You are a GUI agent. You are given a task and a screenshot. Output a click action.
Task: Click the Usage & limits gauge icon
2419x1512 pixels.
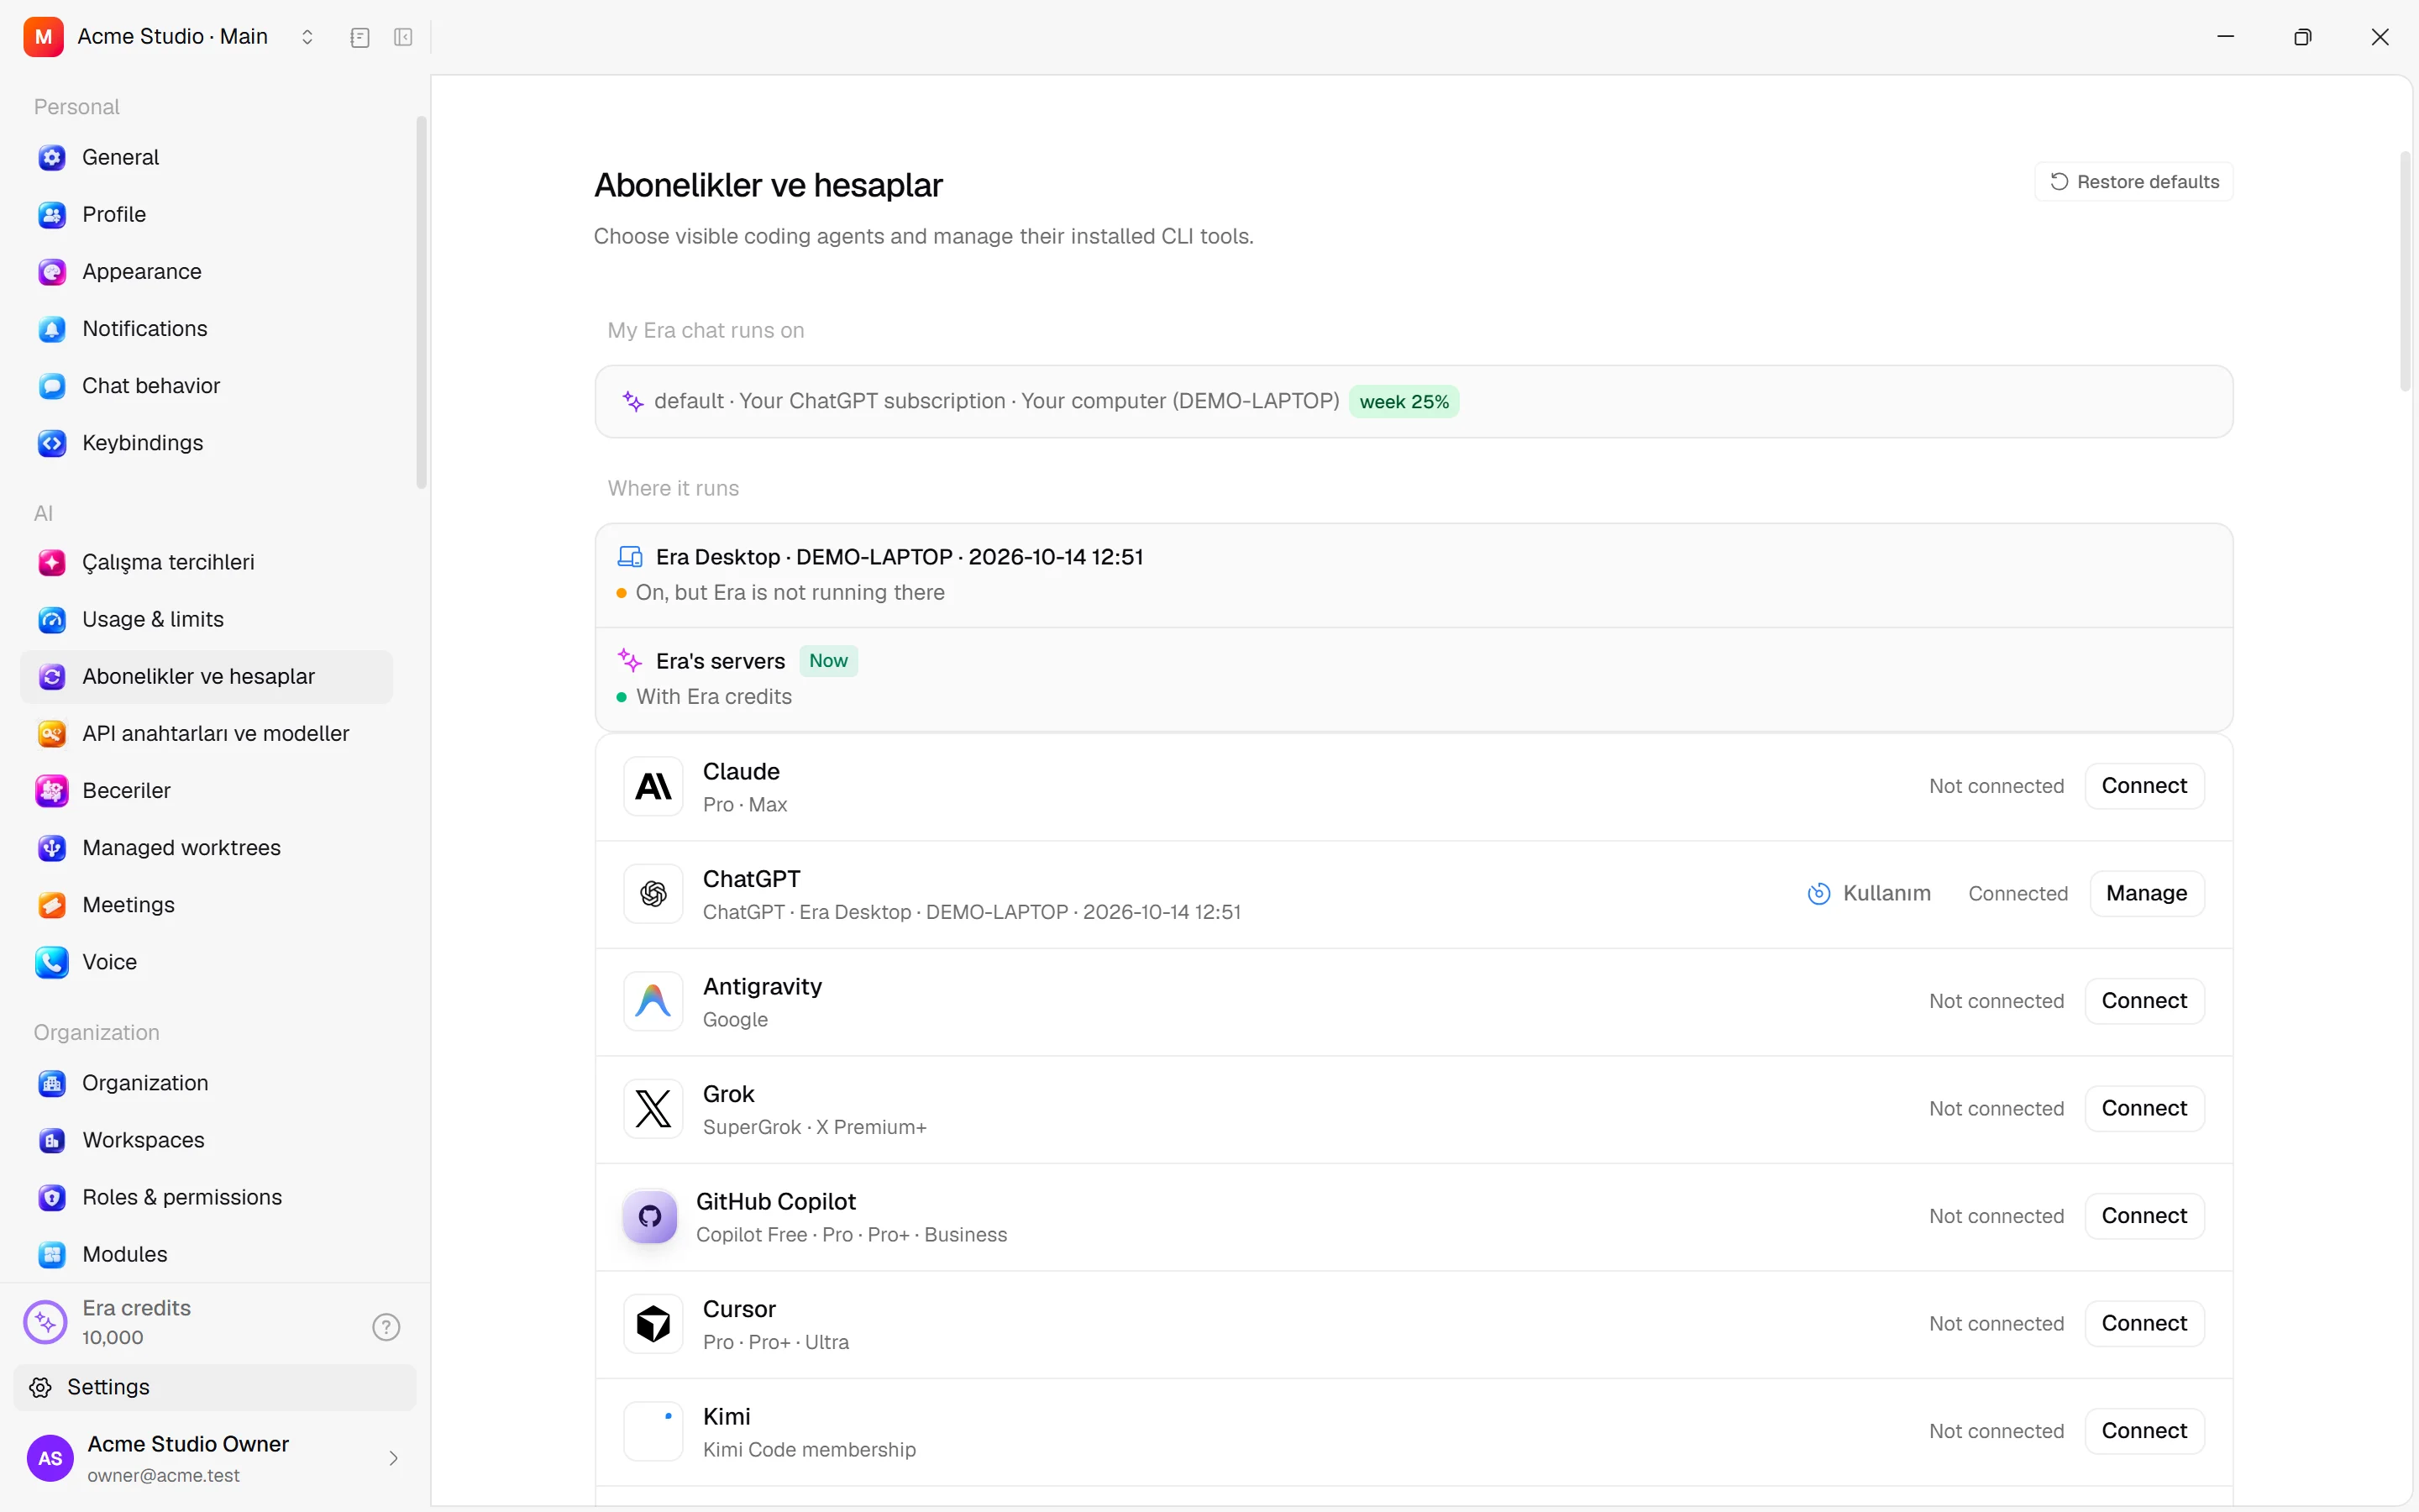52,619
